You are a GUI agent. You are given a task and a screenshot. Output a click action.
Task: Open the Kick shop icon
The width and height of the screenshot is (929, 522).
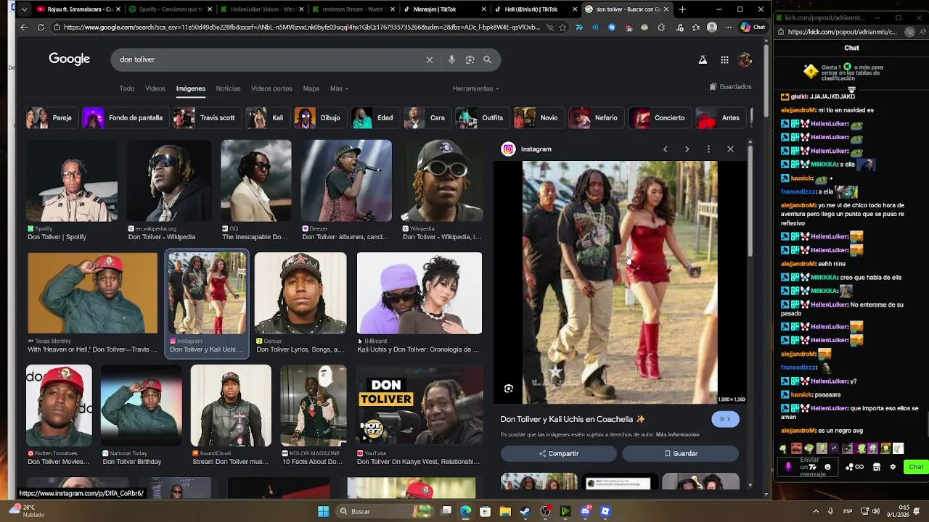876,467
